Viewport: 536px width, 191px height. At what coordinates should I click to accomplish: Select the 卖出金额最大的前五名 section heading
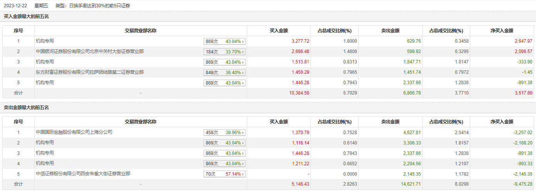[26, 108]
